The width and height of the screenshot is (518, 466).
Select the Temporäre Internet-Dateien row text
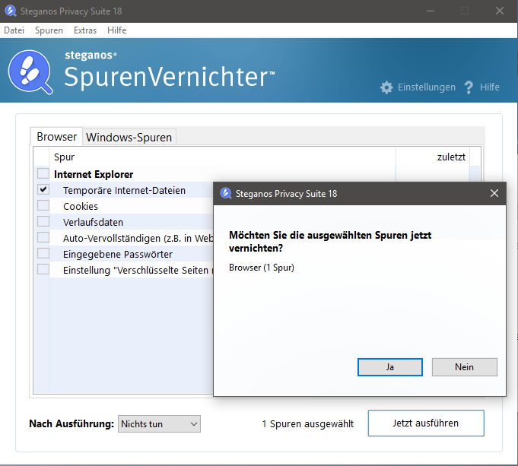[x=124, y=190]
